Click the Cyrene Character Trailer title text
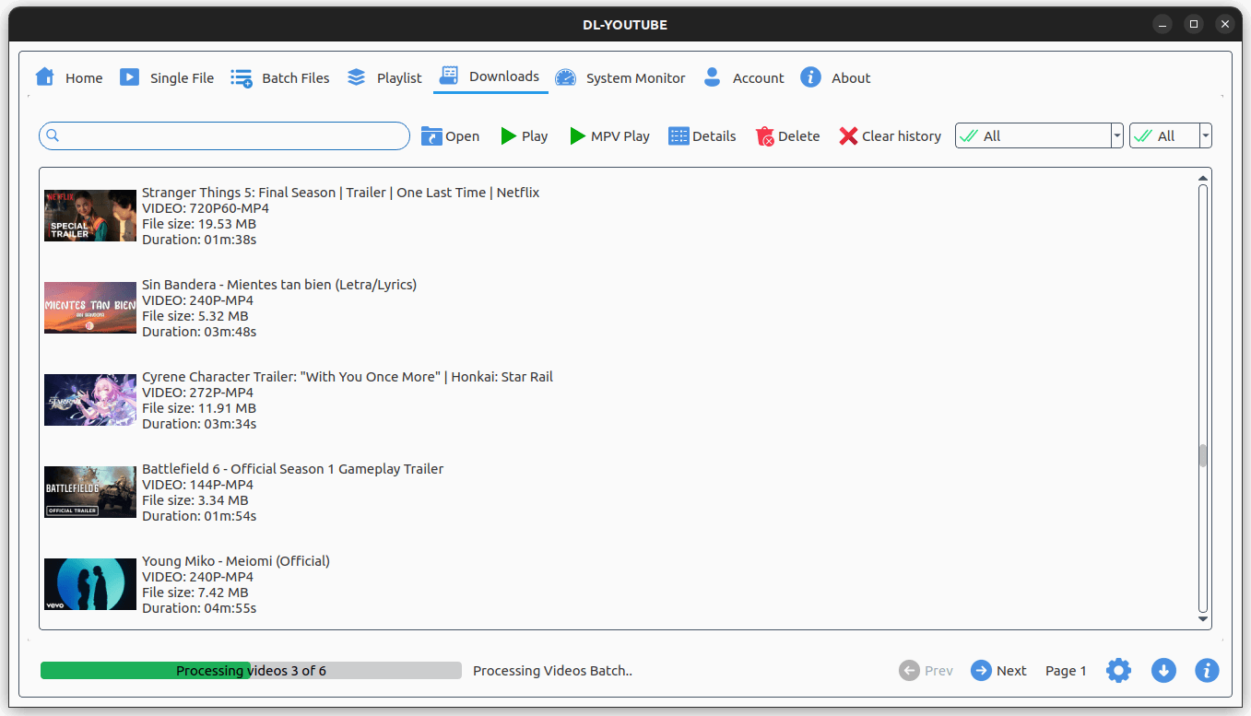 [x=348, y=377]
